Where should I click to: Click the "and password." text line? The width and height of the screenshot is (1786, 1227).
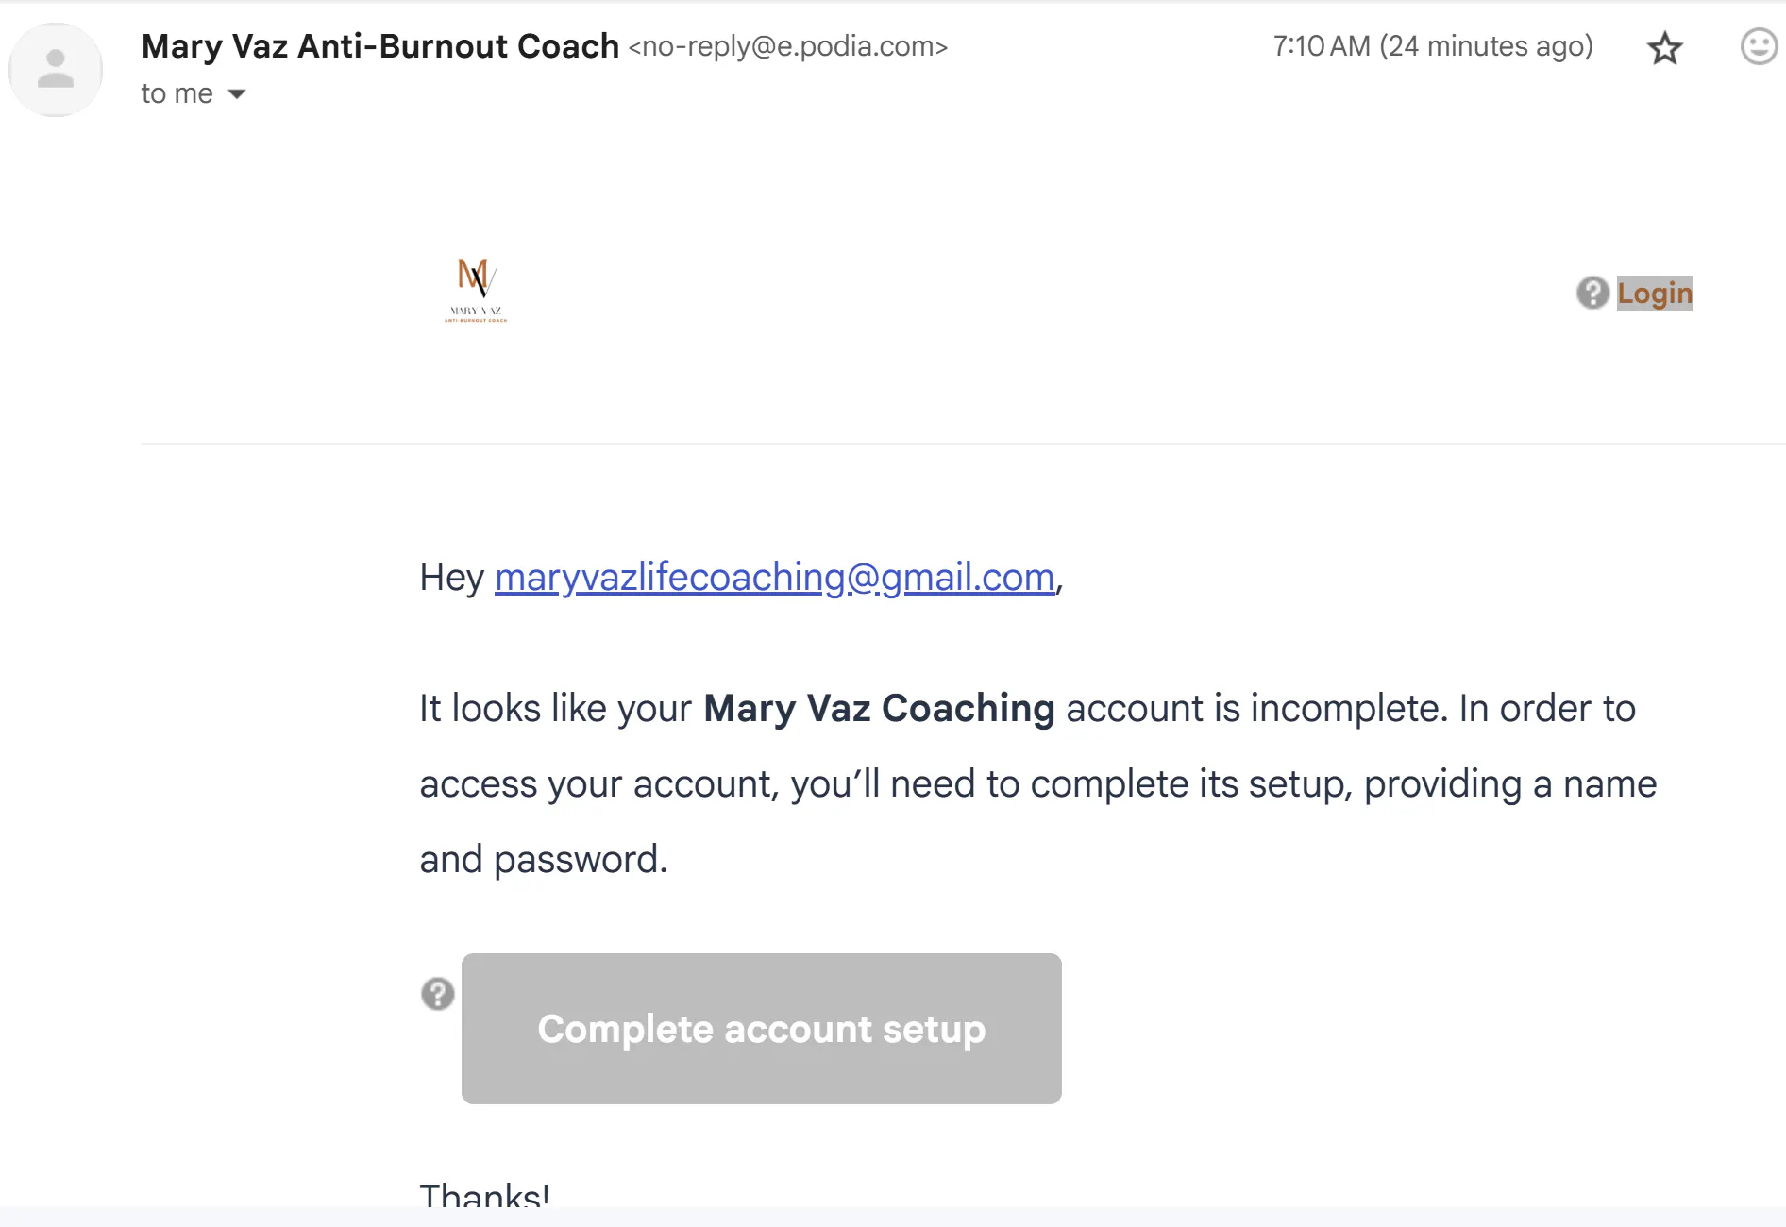pos(544,860)
